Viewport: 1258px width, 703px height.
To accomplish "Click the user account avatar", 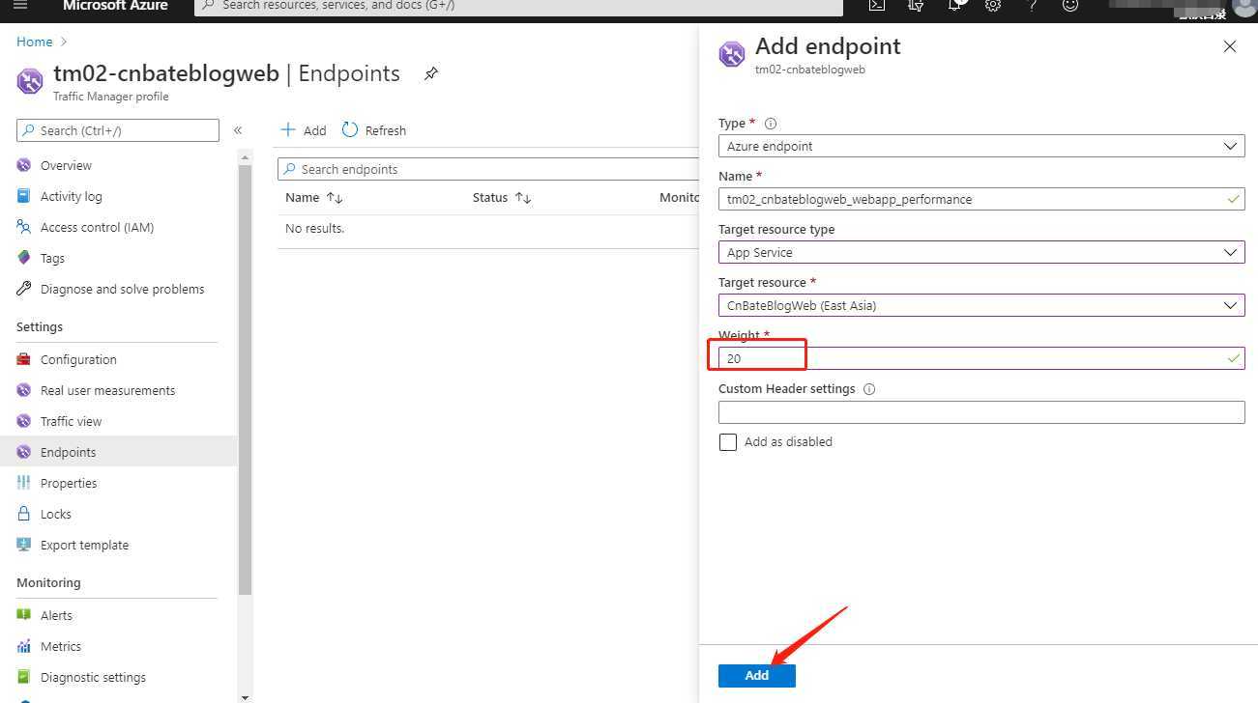I will coord(1243,7).
